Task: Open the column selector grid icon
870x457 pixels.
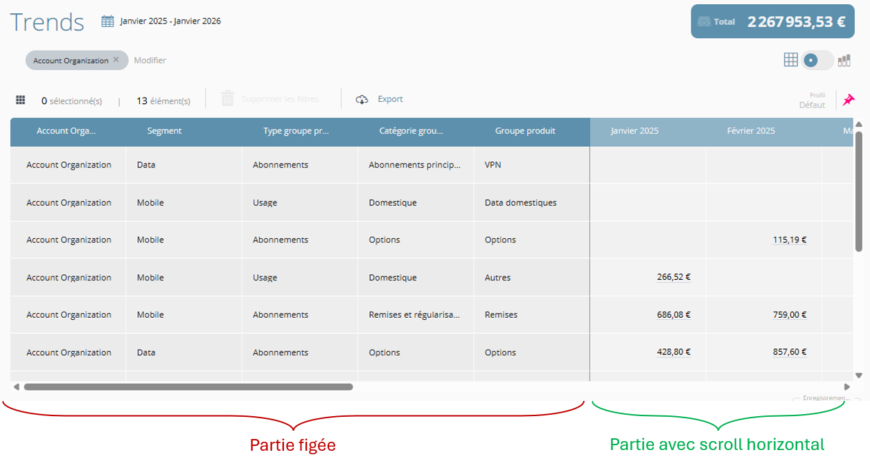Action: pos(21,100)
